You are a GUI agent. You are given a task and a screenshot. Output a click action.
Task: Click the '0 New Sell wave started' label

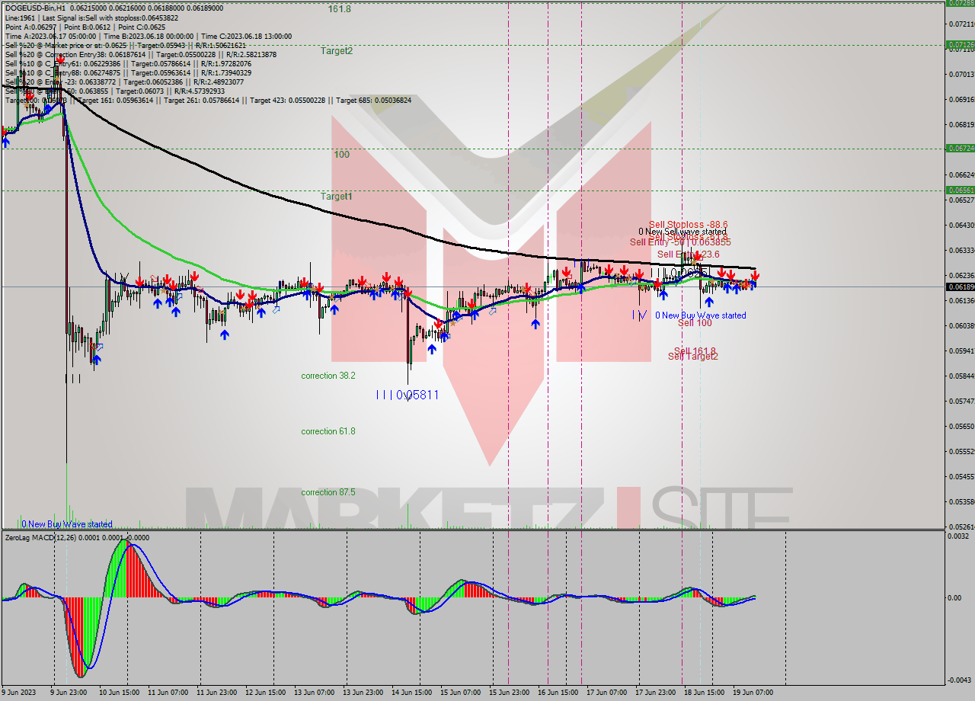tap(682, 232)
